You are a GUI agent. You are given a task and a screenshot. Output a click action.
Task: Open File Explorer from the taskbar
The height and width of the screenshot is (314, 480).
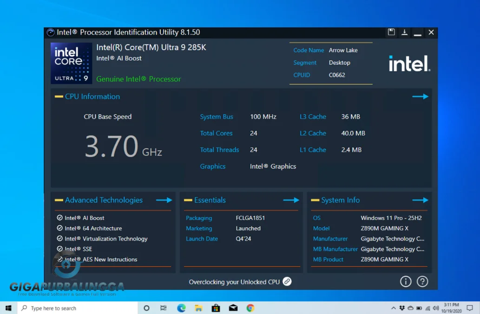tap(198, 308)
